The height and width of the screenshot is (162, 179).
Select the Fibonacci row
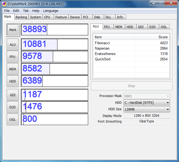[x=131, y=43]
